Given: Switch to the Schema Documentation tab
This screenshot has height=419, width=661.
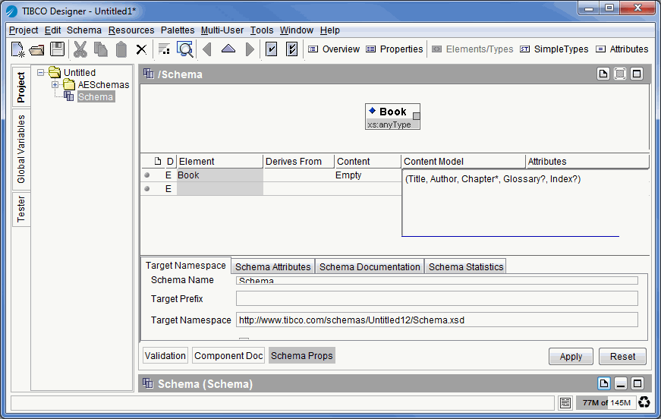Looking at the screenshot, I should coord(370,266).
